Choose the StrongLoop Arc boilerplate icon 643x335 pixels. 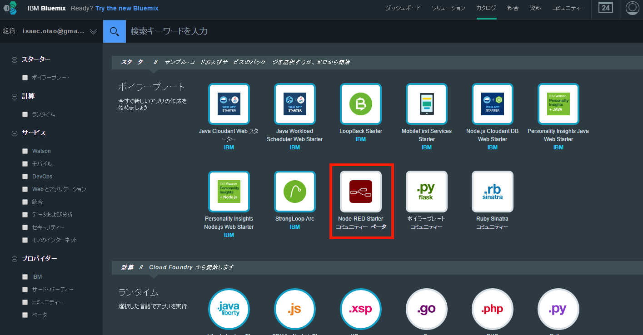(295, 192)
